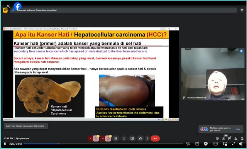
Task: Open host controls lock icon
Action: coord(242,139)
